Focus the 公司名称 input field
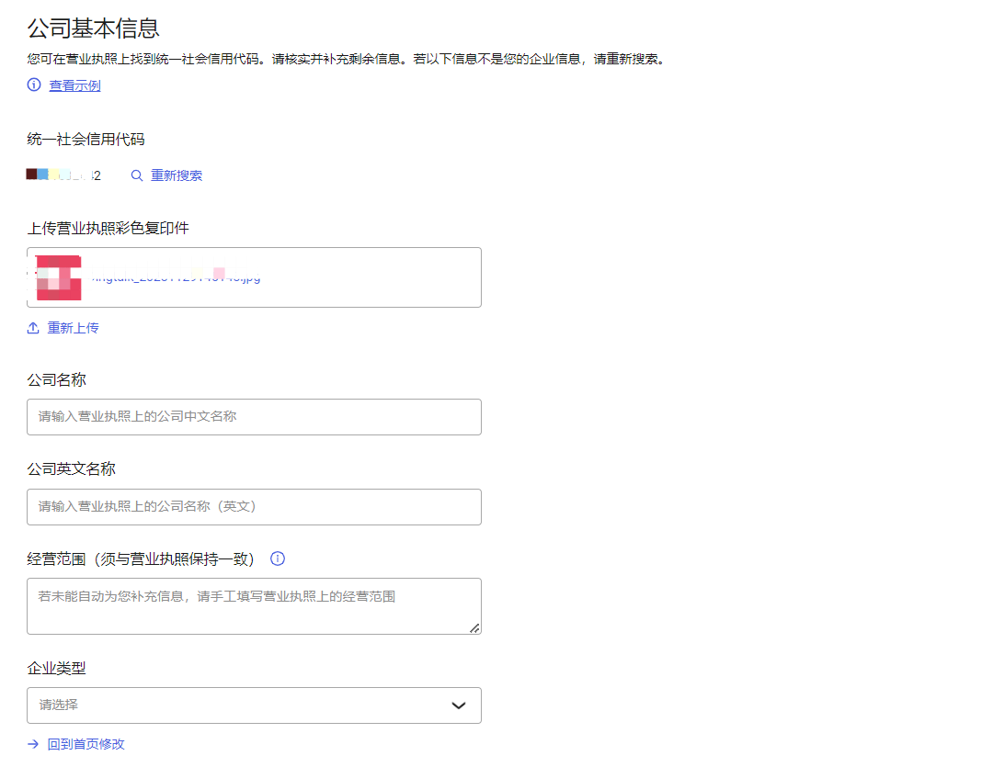 [x=254, y=417]
